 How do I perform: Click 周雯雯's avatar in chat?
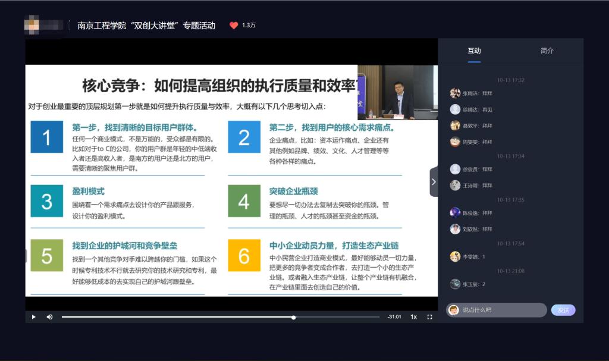click(x=455, y=142)
